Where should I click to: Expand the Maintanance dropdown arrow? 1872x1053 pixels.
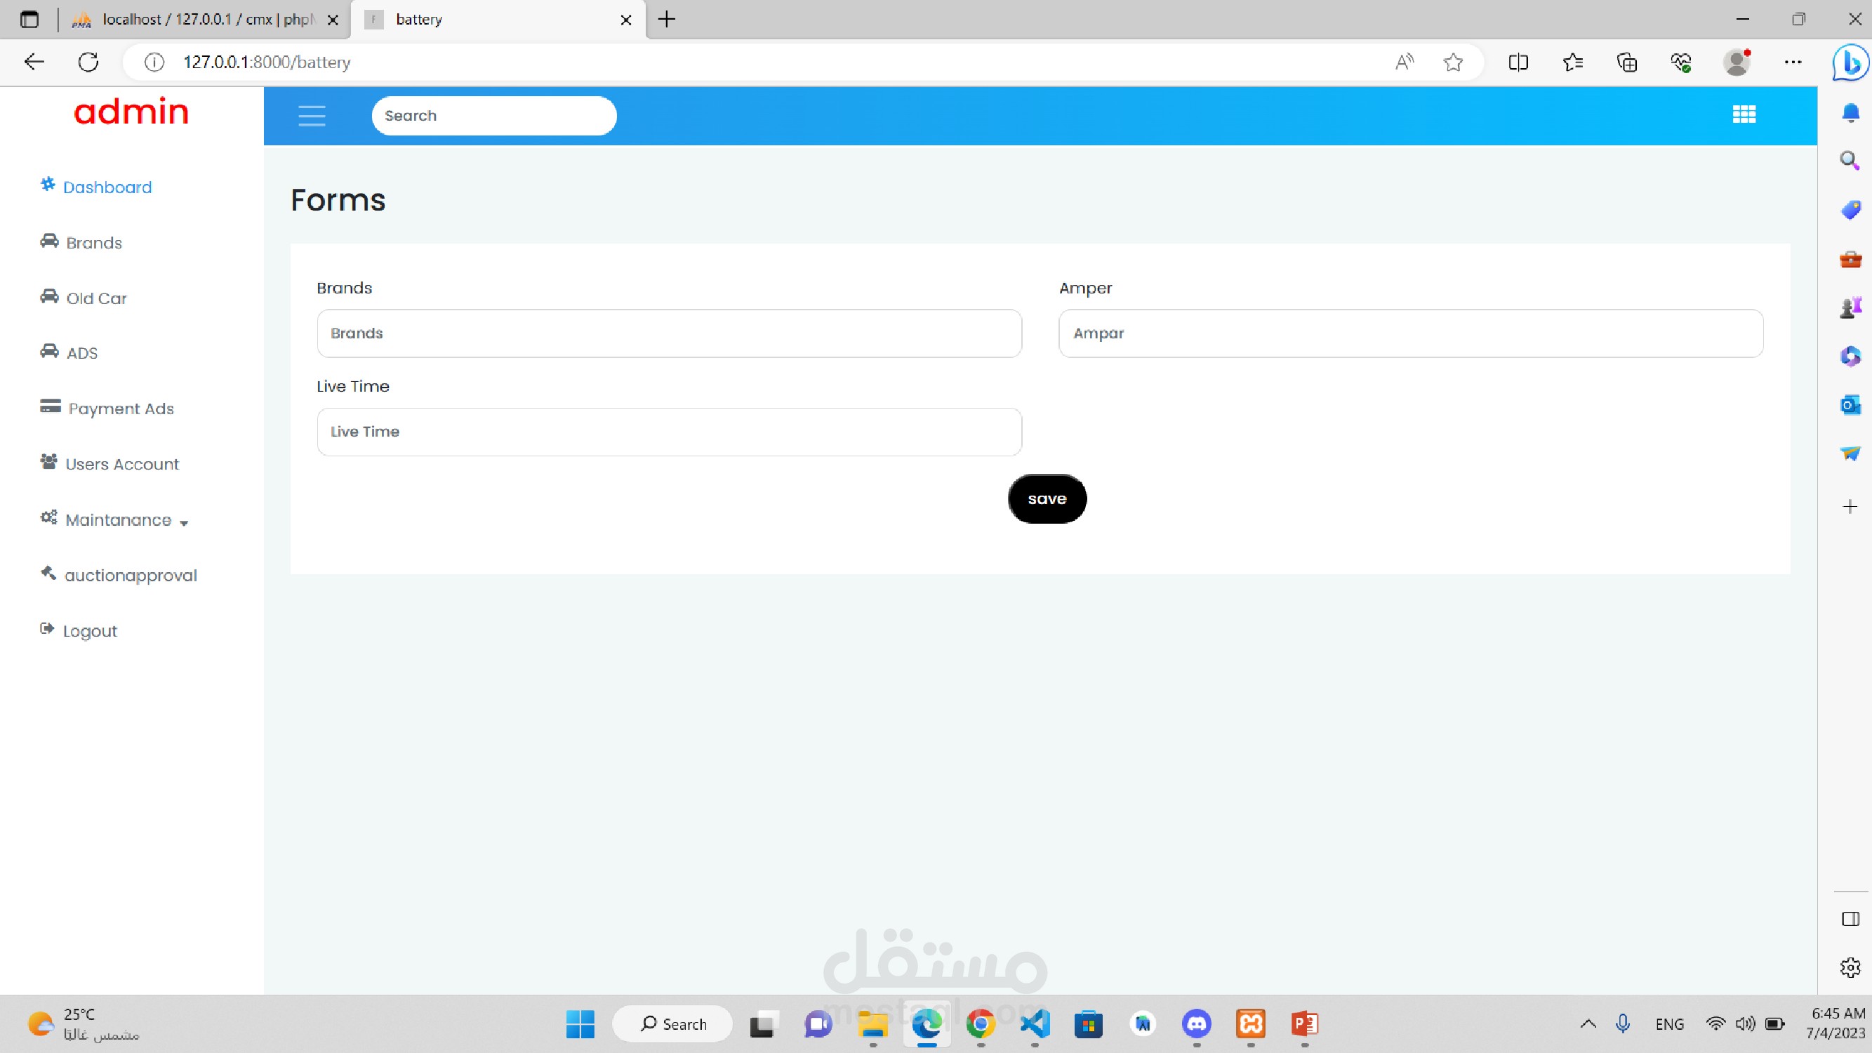184,522
